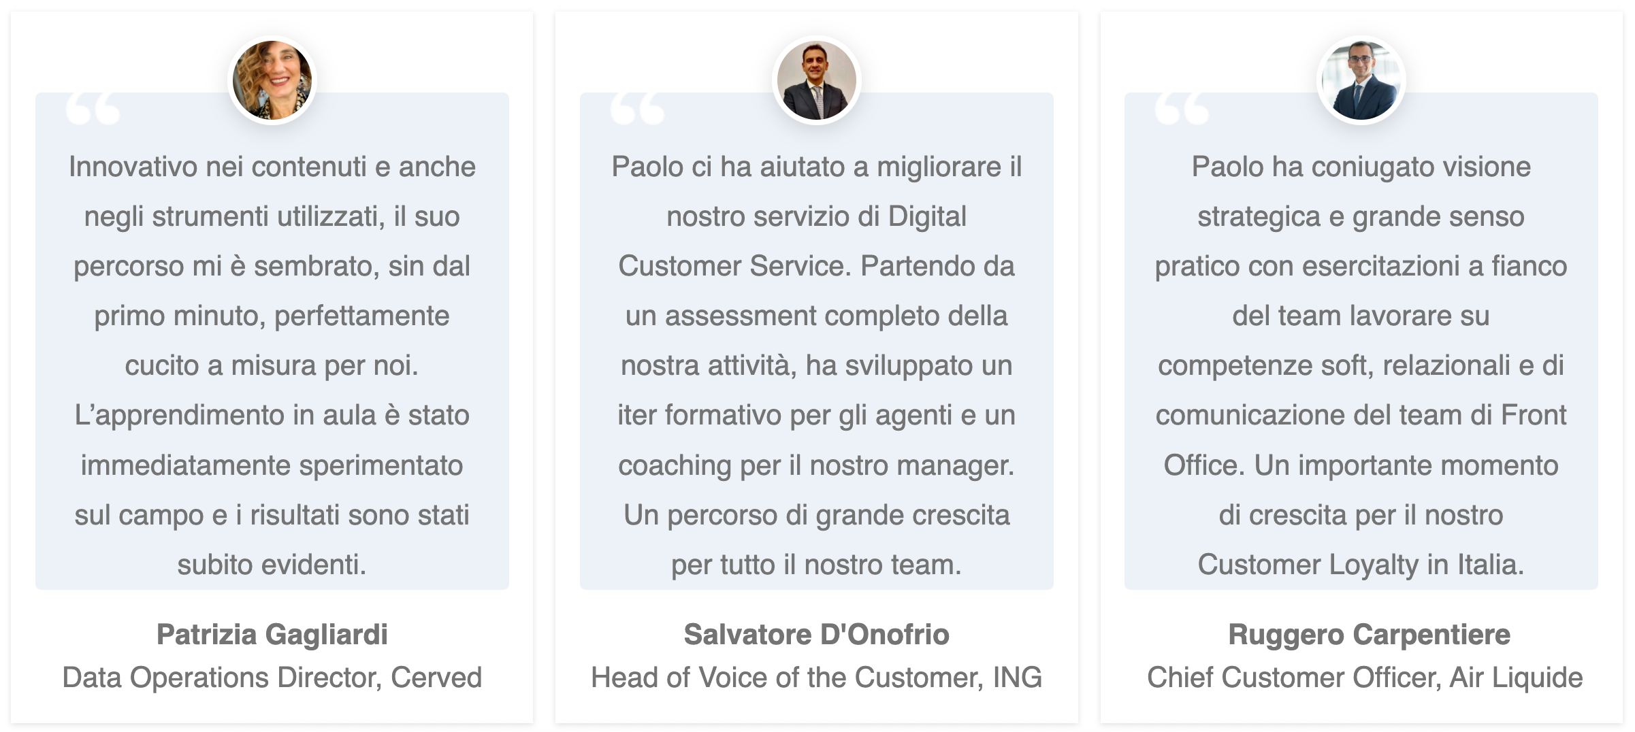Screen dimensions: 1635x732
Task: Click testimonial text starting 'Innovativo nei contenuti'
Action: click(x=272, y=167)
